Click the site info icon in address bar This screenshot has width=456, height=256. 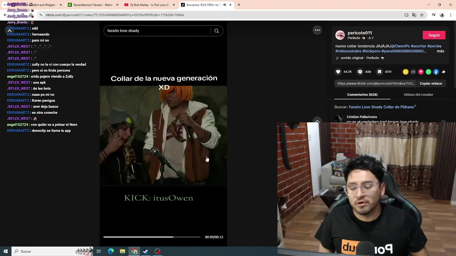click(41, 15)
